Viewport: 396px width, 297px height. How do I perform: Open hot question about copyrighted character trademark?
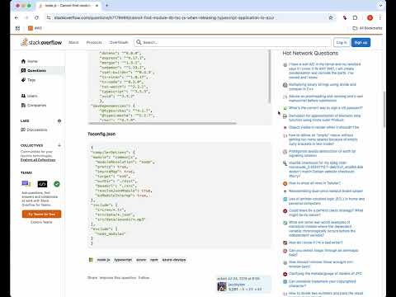[x=323, y=284]
